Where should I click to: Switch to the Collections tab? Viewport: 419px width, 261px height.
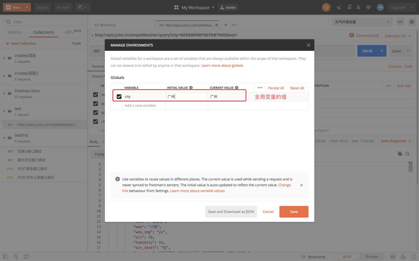(x=43, y=32)
